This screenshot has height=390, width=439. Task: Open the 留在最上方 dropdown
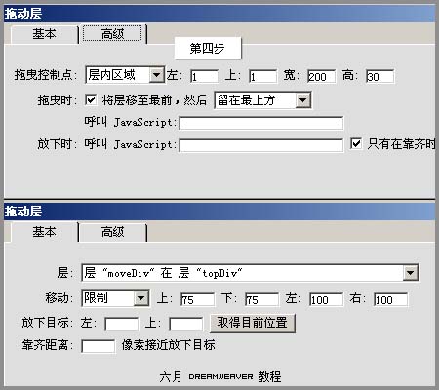pos(302,100)
